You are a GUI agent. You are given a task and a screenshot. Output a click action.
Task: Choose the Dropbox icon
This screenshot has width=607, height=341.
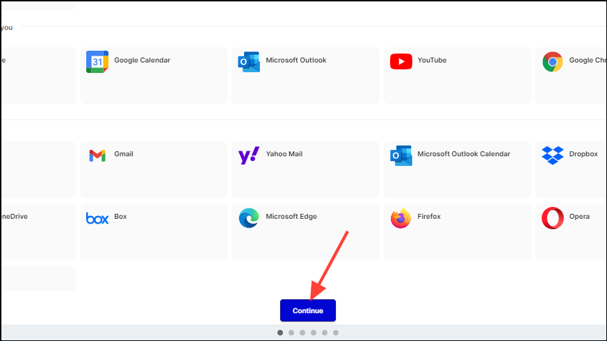552,156
